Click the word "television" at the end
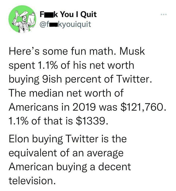This screenshot has width=176, height=191. [x=31, y=180]
